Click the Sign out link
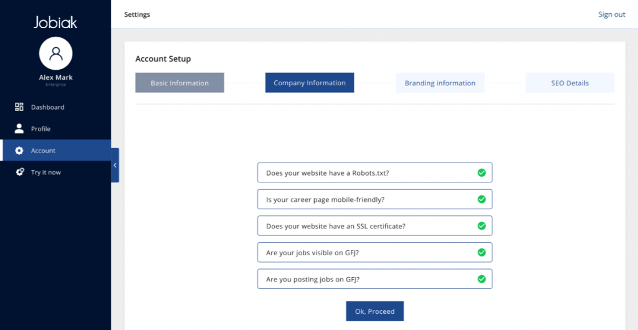 point(612,14)
